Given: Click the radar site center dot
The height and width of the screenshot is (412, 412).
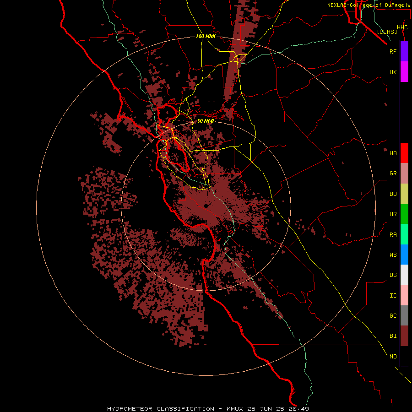Looking at the screenshot, I should [x=206, y=206].
